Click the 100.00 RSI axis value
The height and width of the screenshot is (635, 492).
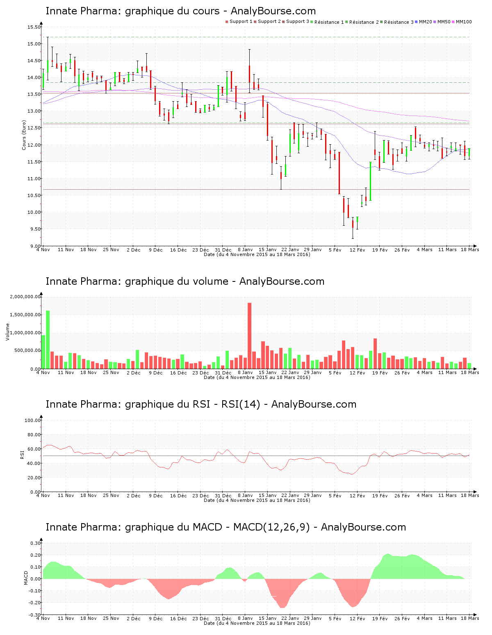[x=33, y=420]
